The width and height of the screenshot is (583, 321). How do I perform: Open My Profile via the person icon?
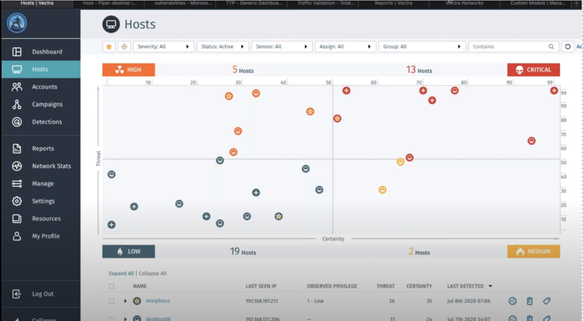point(17,236)
